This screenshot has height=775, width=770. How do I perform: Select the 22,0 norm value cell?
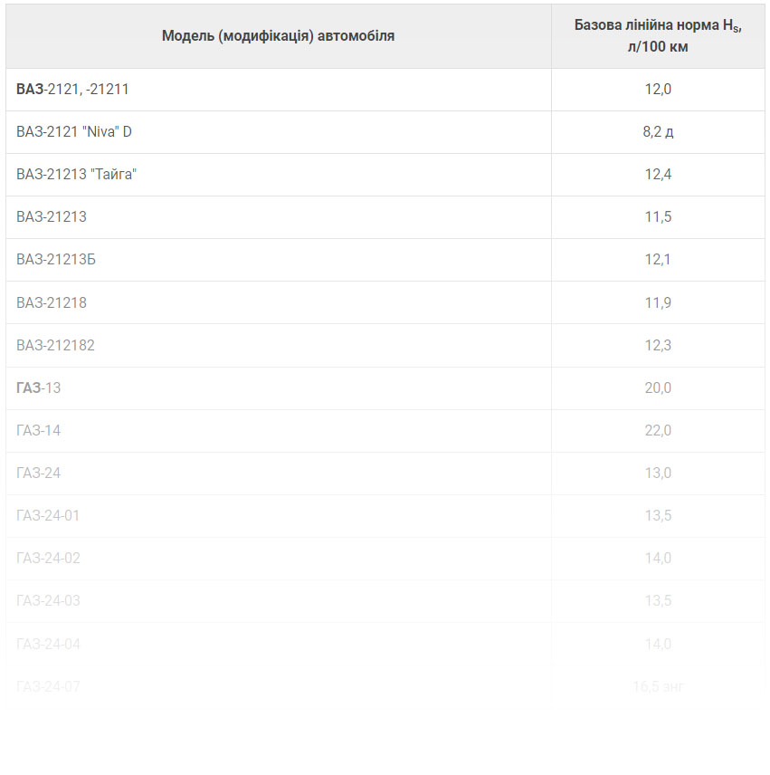[x=658, y=430]
